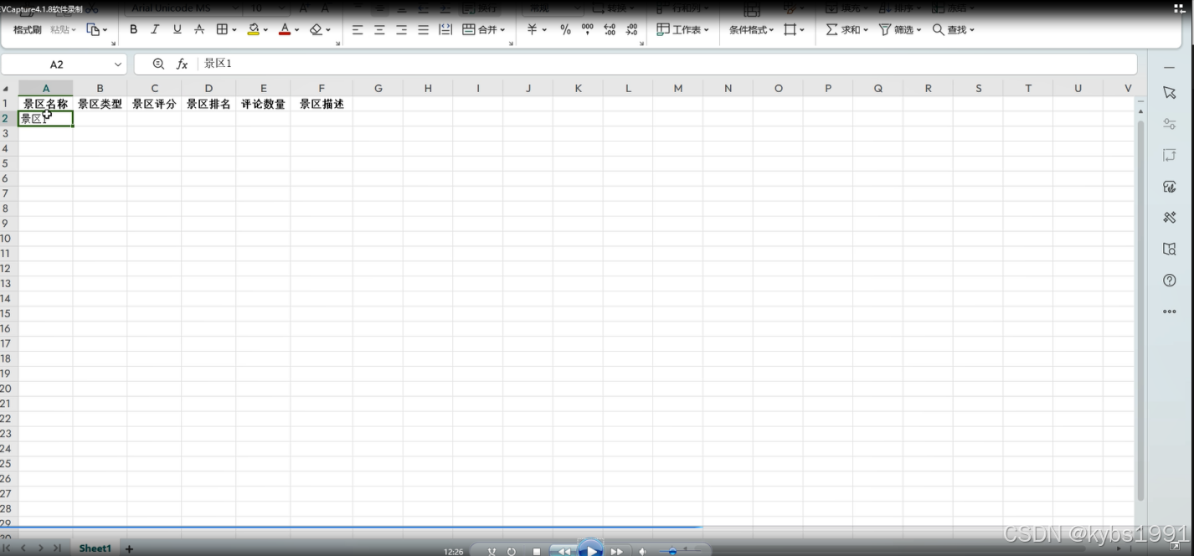Click the 景区名称 header cell
The image size is (1194, 556).
(45, 104)
